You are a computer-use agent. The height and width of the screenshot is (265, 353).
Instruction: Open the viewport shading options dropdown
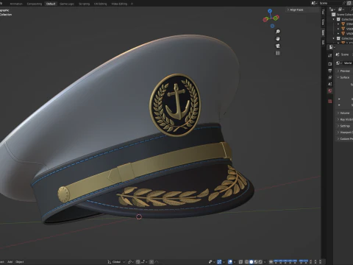(265, 261)
